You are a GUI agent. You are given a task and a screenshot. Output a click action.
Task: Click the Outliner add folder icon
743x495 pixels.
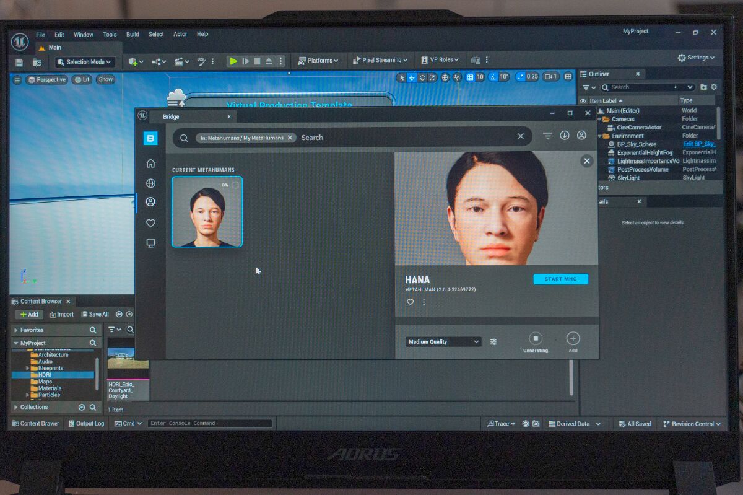[704, 87]
